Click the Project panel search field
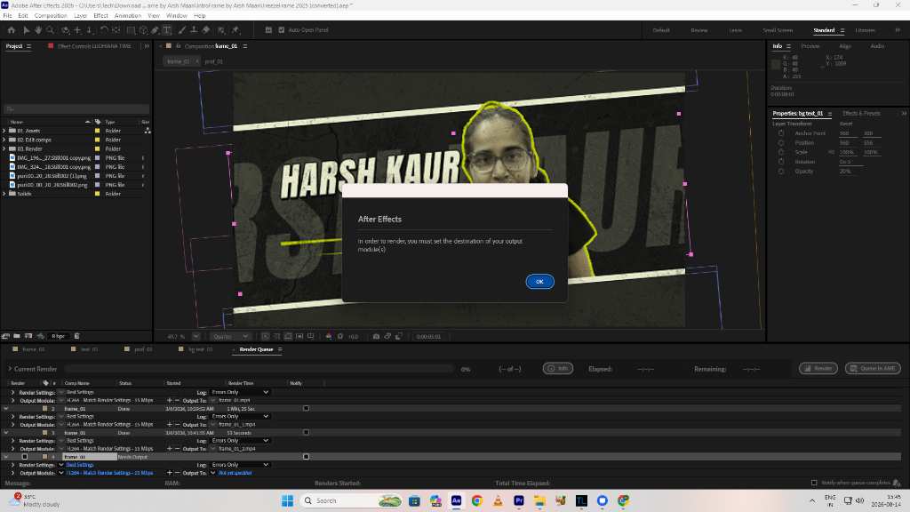Viewport: 910px width, 512px height. [x=76, y=109]
